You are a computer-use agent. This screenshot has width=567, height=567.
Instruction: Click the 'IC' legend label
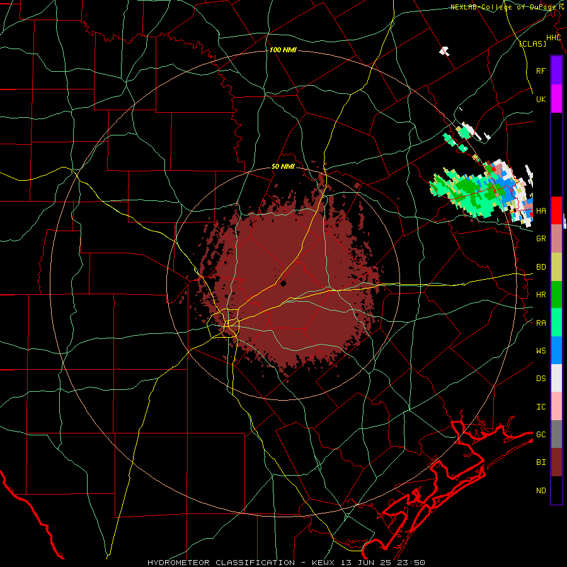(541, 406)
